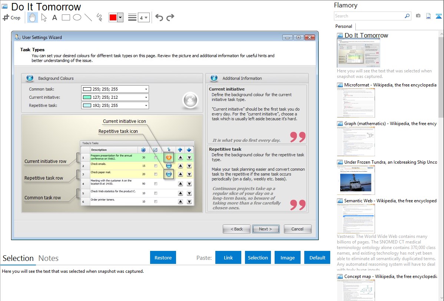
Task: Click the light cyan Repetitive task swatch
Action: [87, 105]
